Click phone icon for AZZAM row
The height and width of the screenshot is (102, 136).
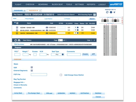coord(47,27)
